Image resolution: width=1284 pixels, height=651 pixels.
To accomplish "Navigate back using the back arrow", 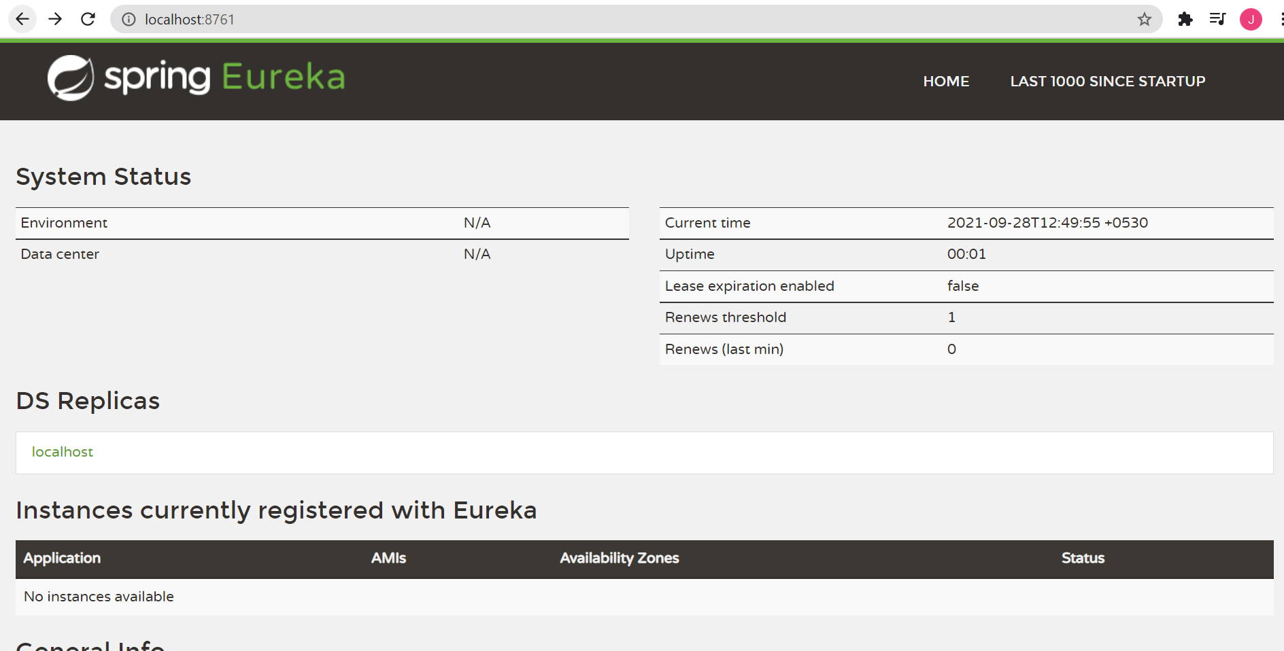I will tap(22, 19).
